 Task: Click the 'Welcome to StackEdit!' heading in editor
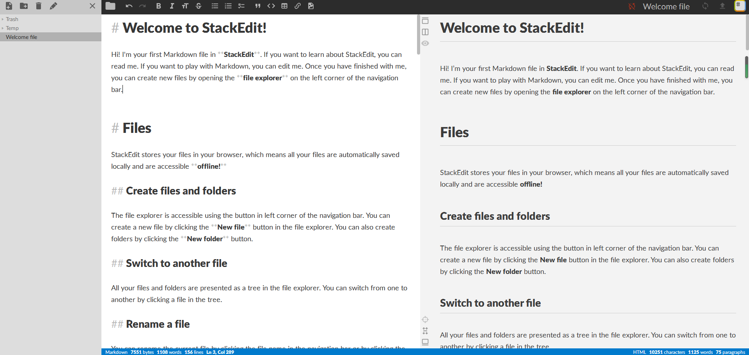point(194,28)
